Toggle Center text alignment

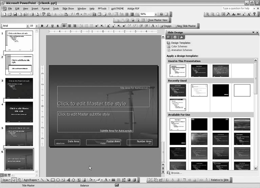click(70, 26)
